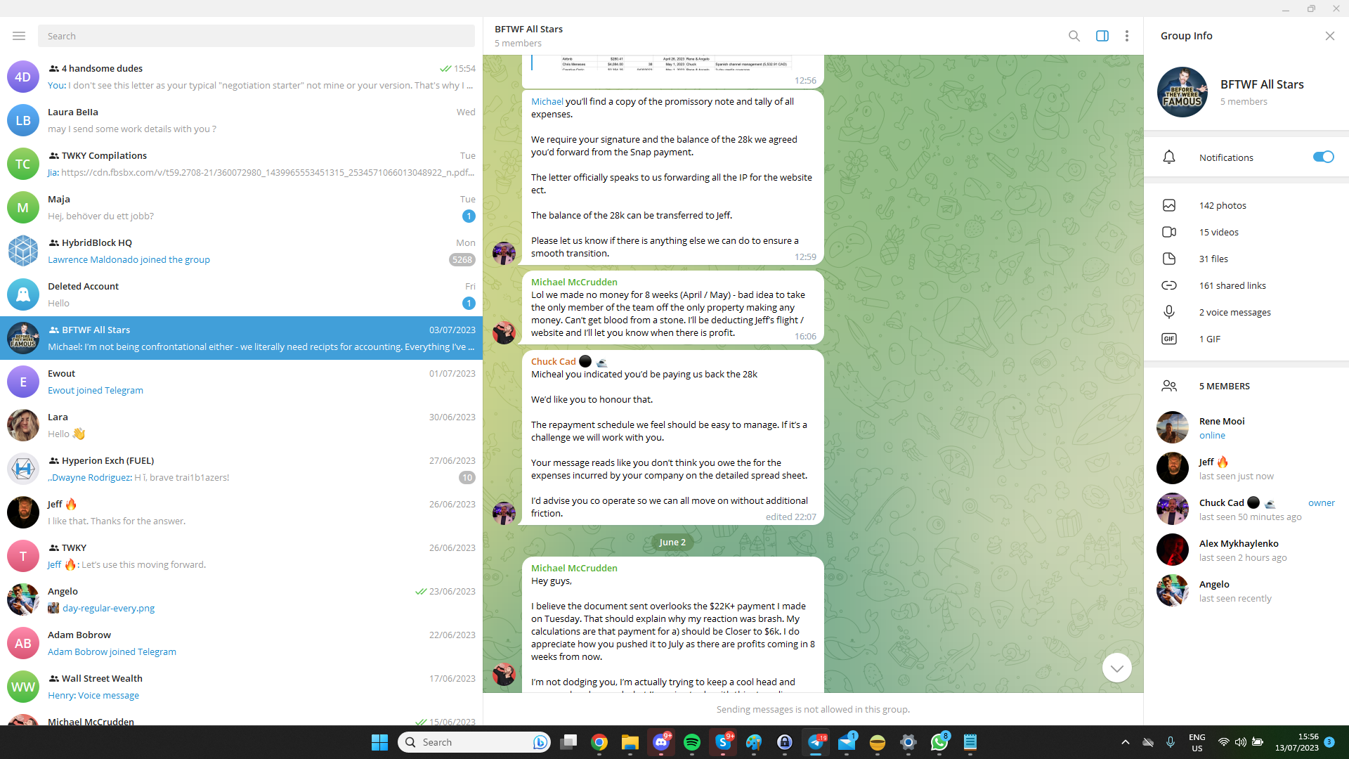Open the 15 videos section
Viewport: 1349px width, 759px height.
1218,233
